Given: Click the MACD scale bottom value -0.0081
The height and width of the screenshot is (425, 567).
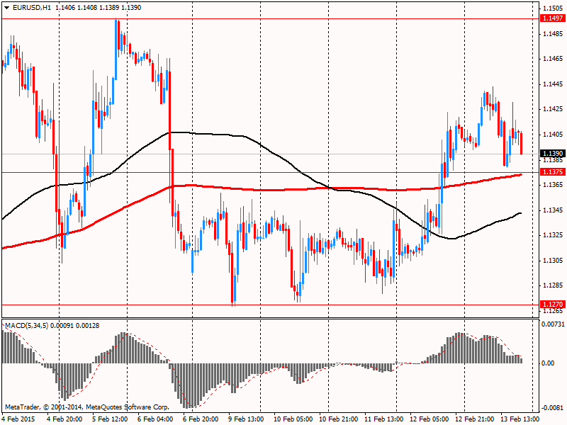Looking at the screenshot, I should click(554, 408).
